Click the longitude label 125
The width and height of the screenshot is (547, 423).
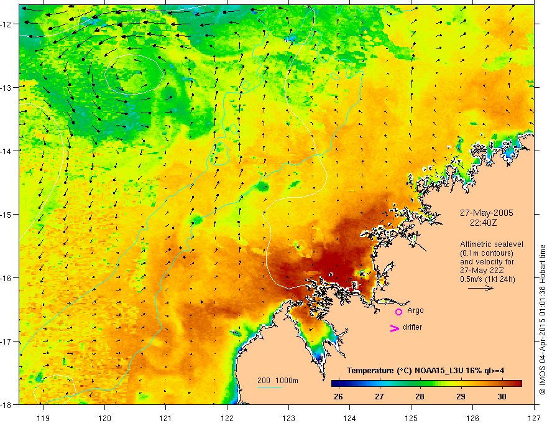coord(411,418)
